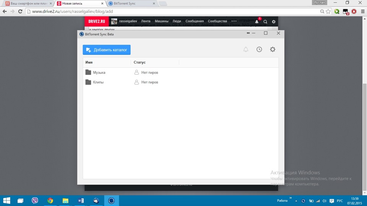Maximize the BitTorrent Sync window

[266, 33]
